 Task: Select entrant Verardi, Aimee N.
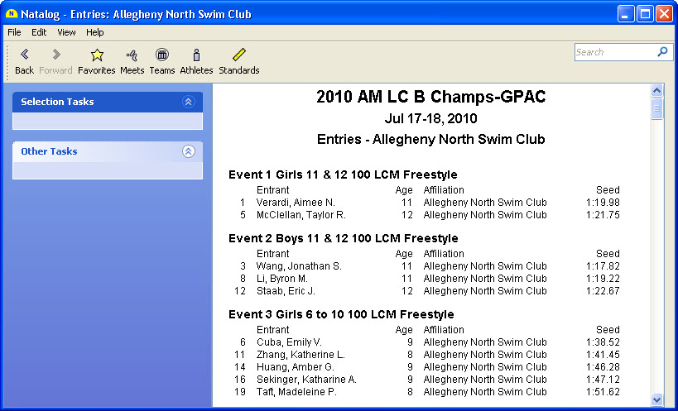(295, 203)
